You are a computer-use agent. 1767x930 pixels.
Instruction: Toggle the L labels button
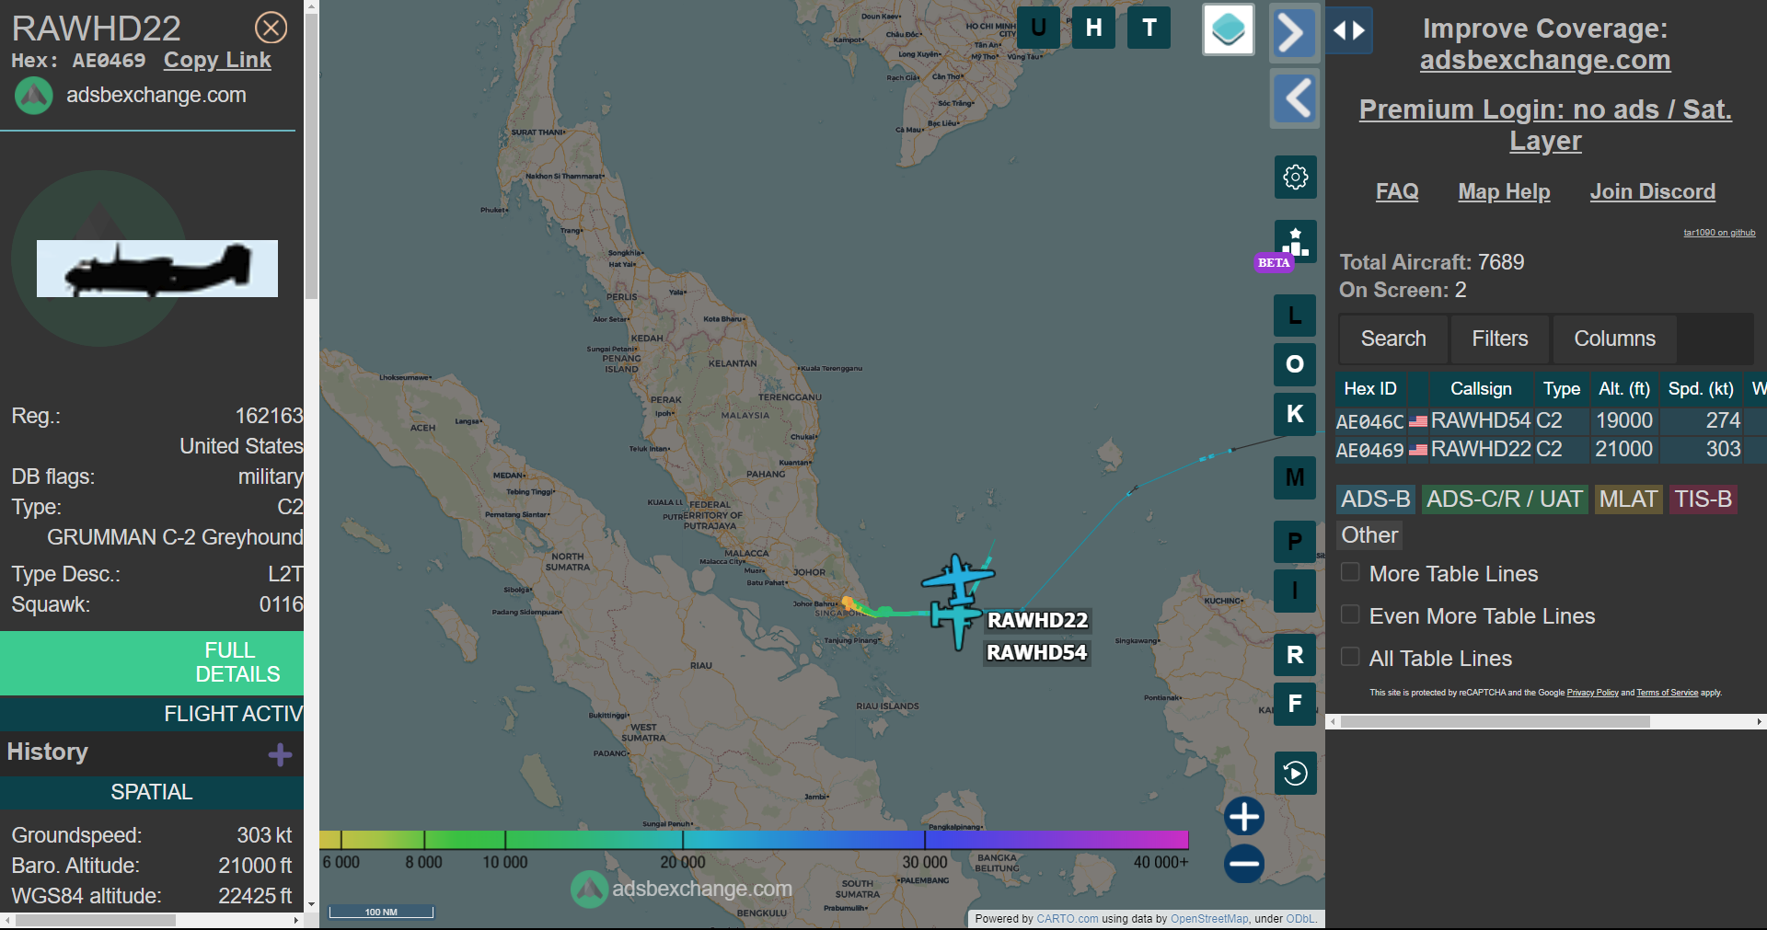coord(1295,316)
